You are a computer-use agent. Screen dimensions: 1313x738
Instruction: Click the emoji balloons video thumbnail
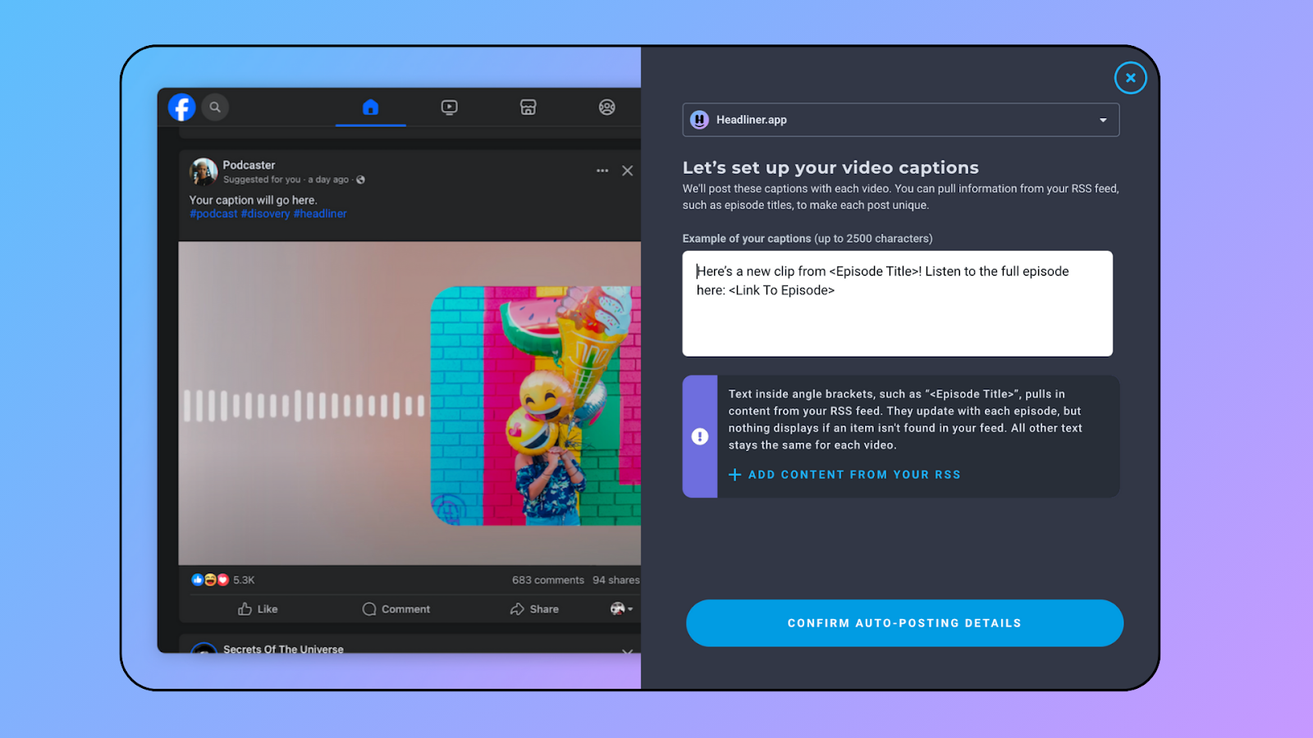click(536, 406)
